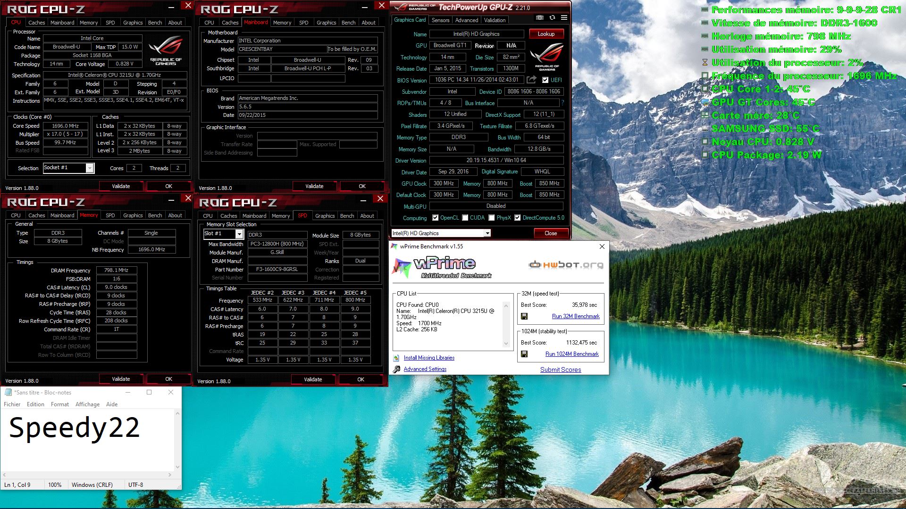The image size is (906, 509).
Task: Click the scroll-up arrow in wPrime CPU List
Action: 506,306
